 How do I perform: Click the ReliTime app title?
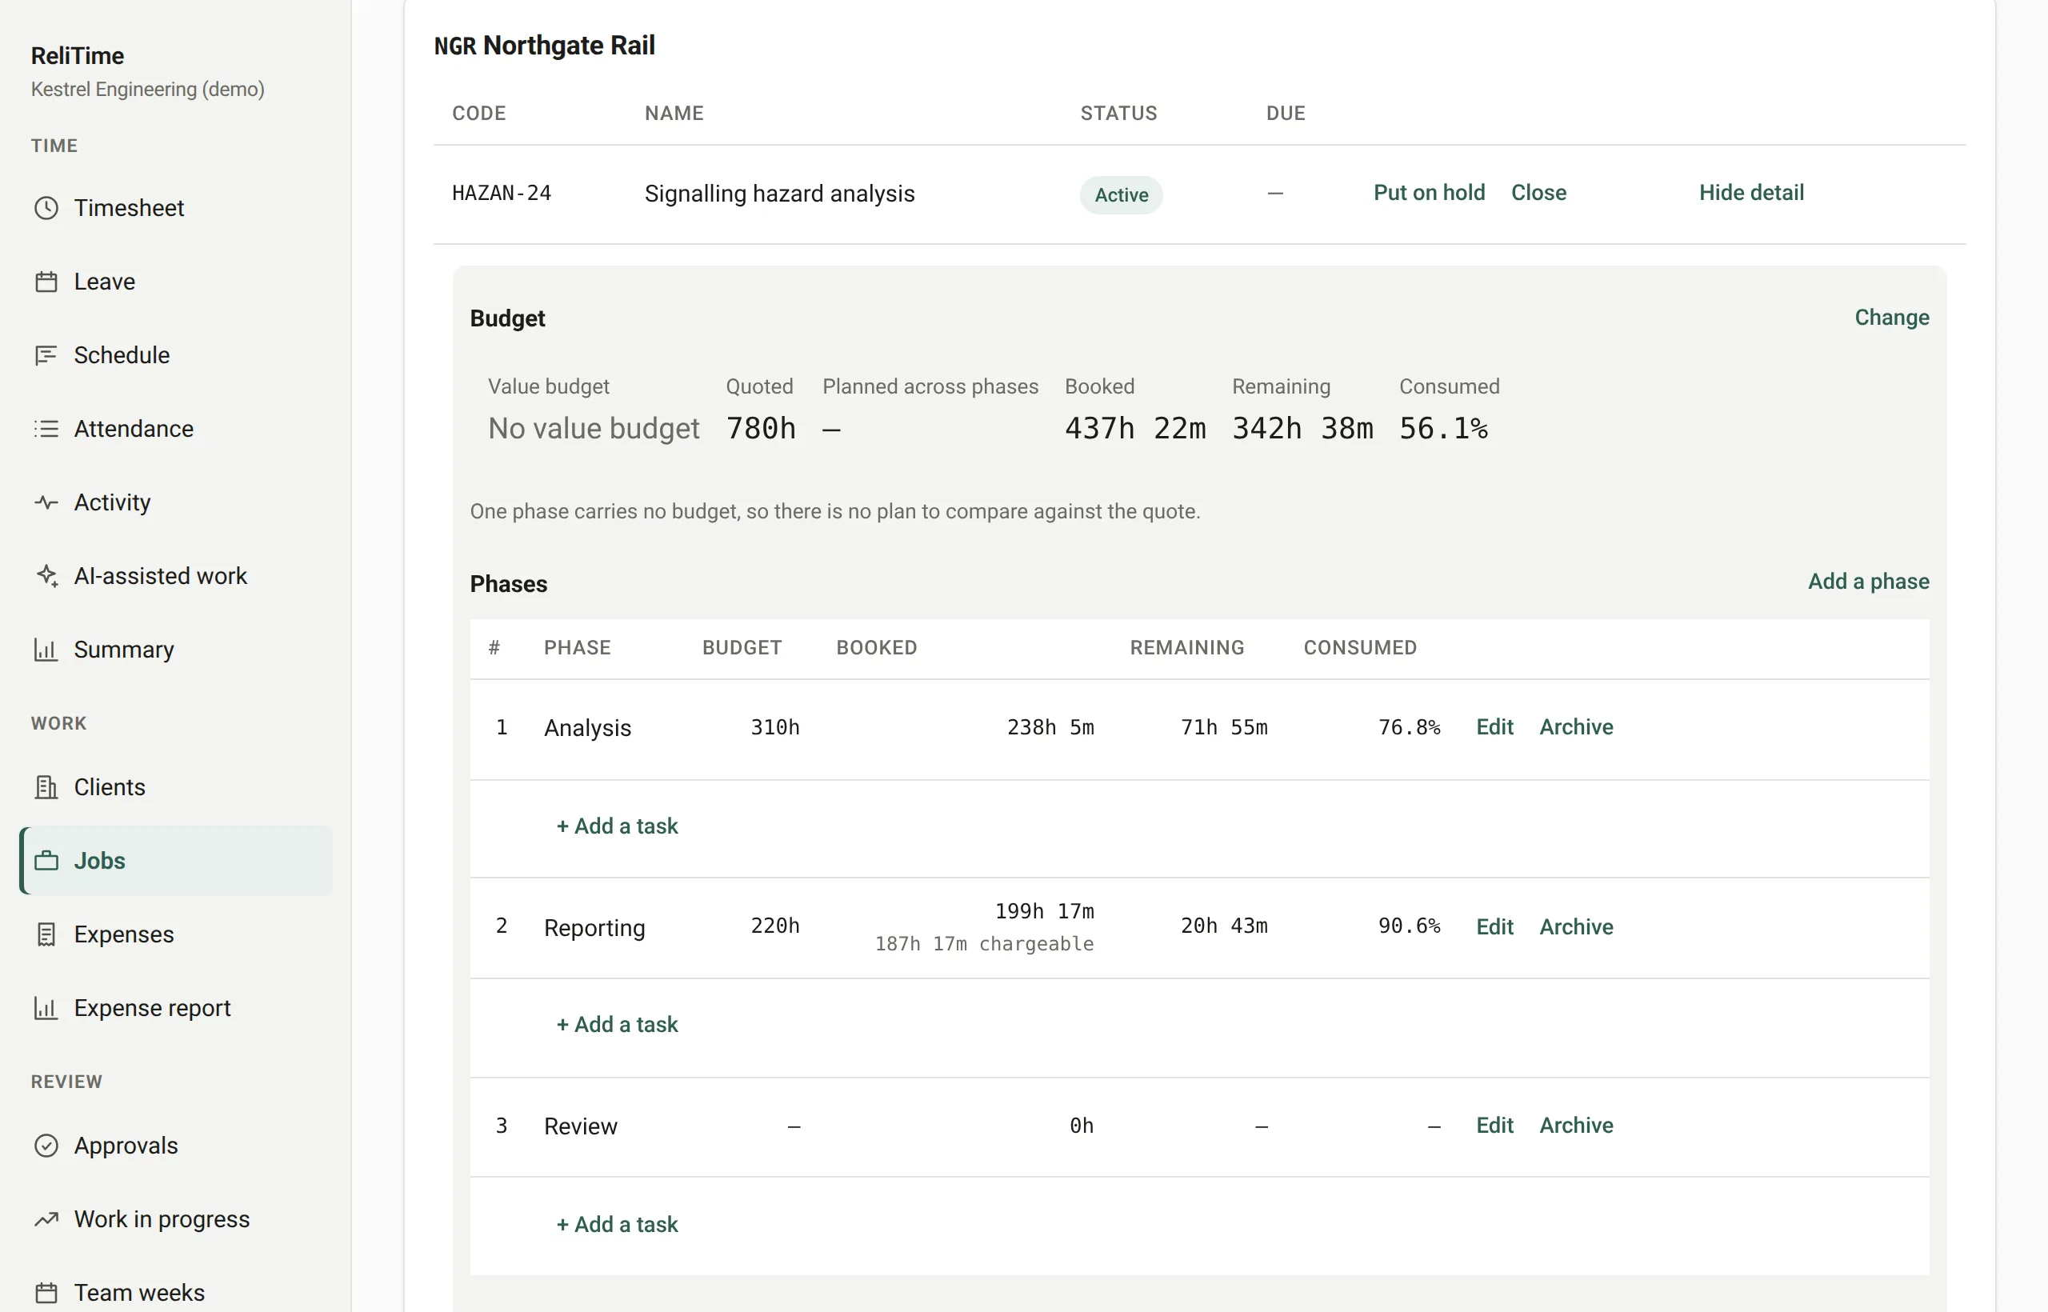pyautogui.click(x=78, y=55)
